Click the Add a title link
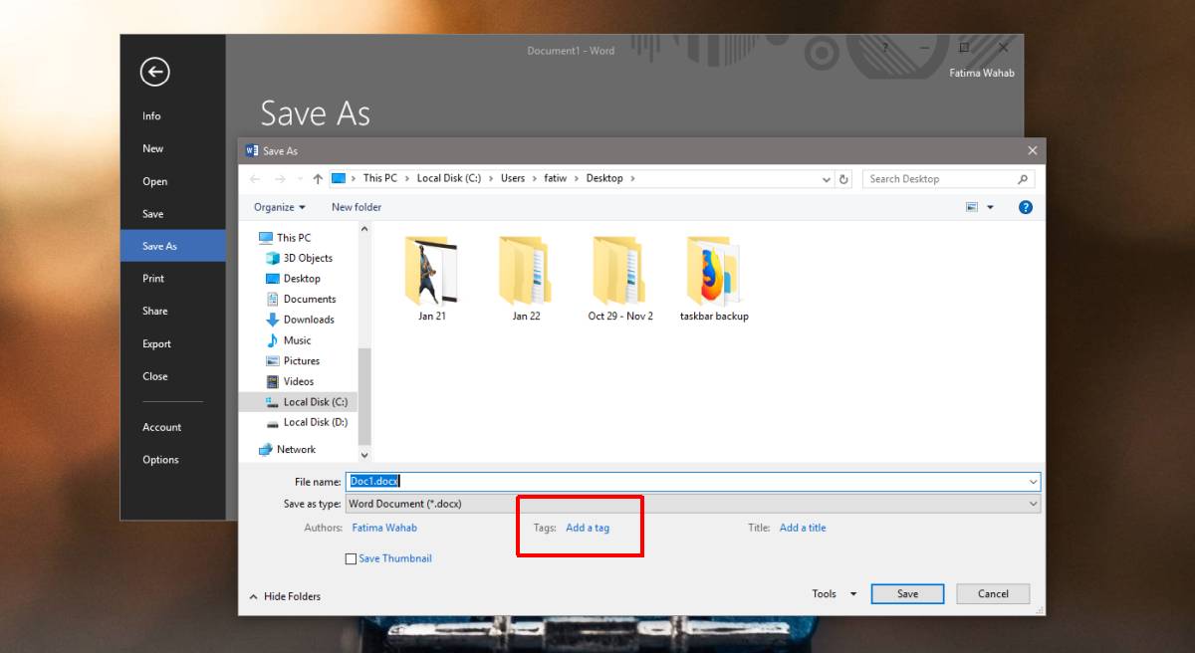The width and height of the screenshot is (1195, 653). pos(803,528)
